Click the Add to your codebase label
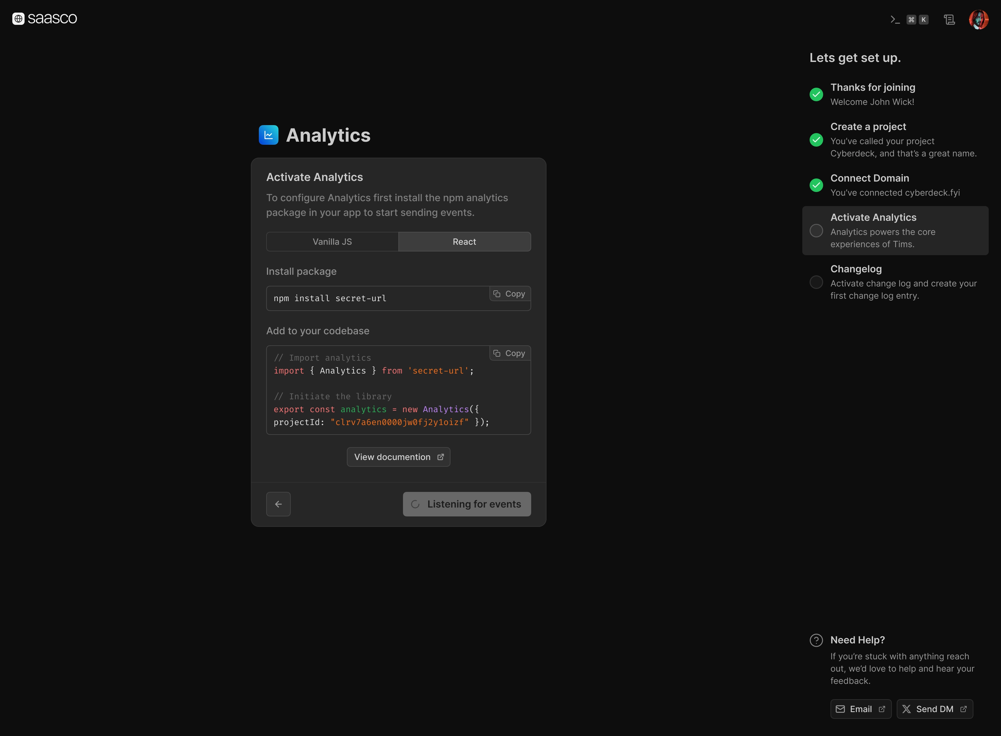The image size is (1001, 736). (318, 331)
